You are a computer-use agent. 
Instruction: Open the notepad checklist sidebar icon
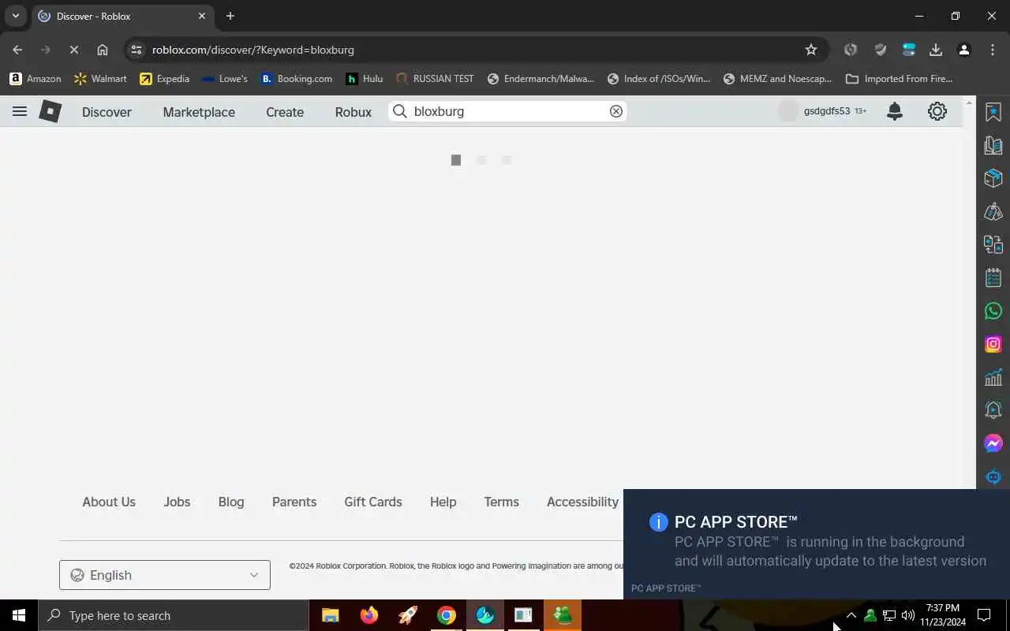(993, 278)
